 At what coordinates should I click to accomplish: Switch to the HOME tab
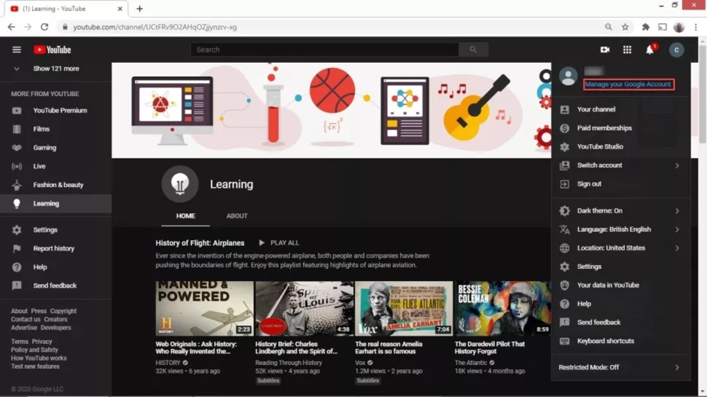(185, 216)
